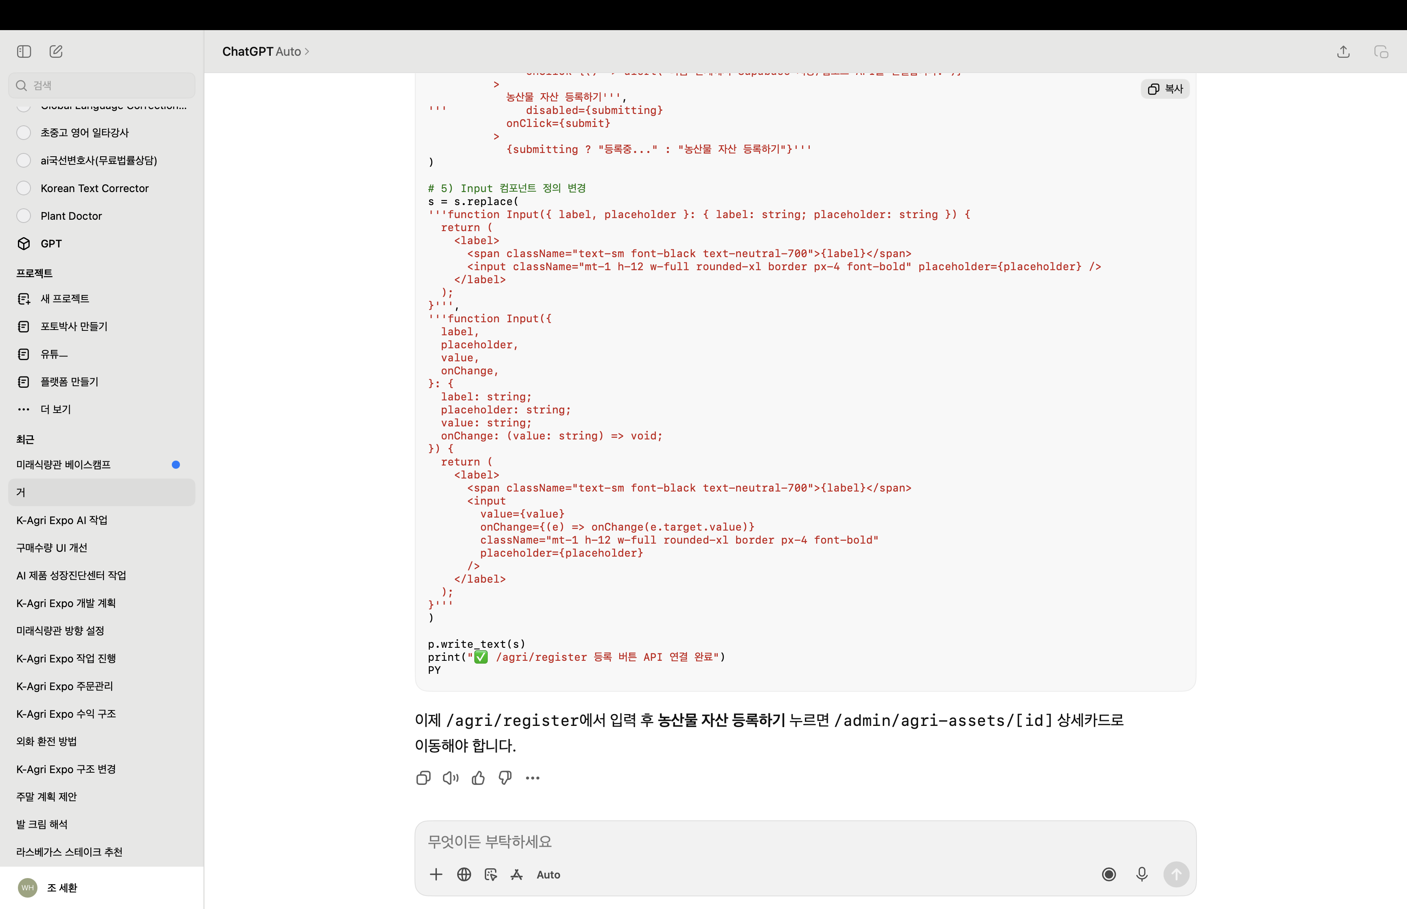Expand 더 보기 to show more projects
This screenshot has height=909, width=1407.
pyautogui.click(x=101, y=410)
